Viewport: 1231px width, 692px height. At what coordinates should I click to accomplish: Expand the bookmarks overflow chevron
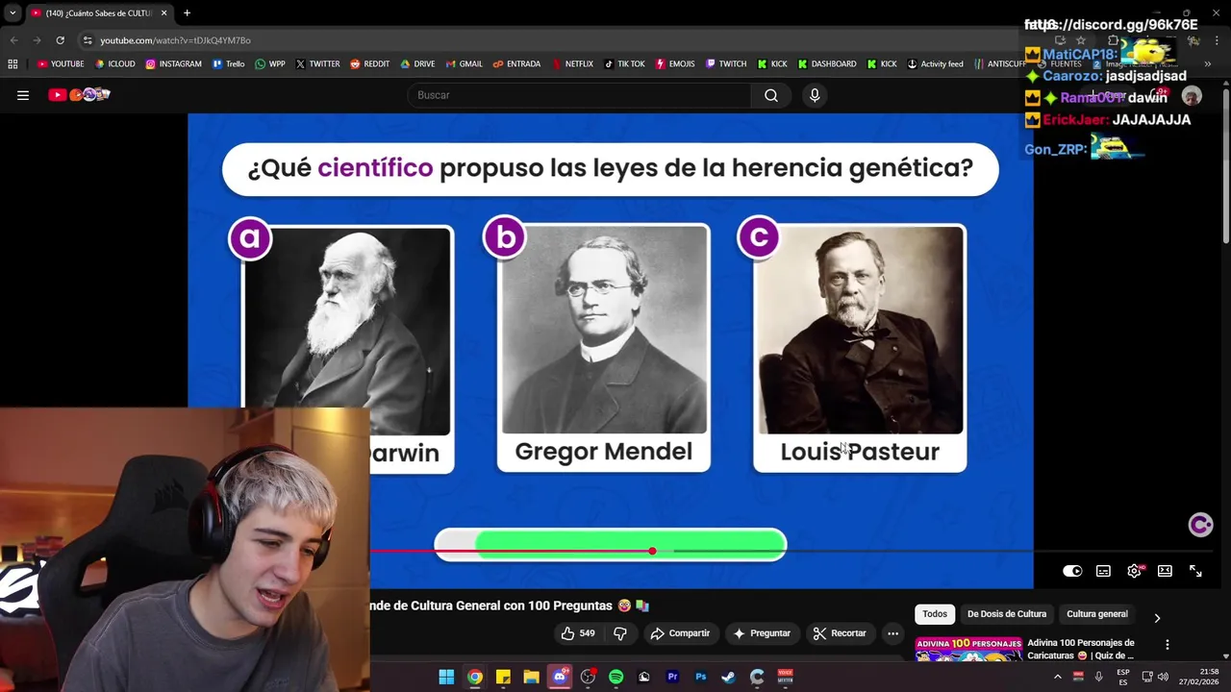1207,64
